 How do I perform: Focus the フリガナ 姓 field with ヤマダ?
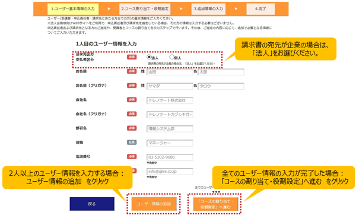170,86
